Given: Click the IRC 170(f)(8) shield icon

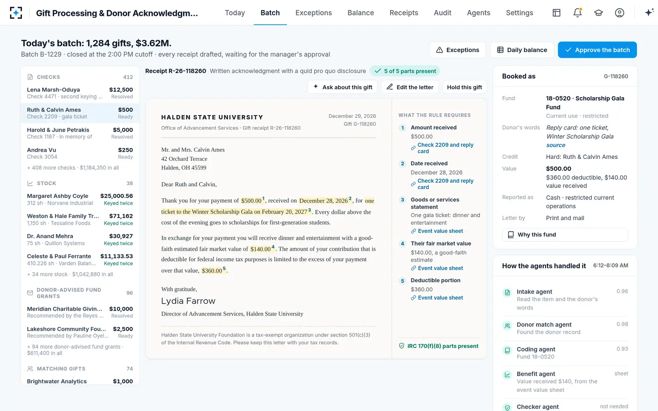Looking at the screenshot, I should (402, 346).
